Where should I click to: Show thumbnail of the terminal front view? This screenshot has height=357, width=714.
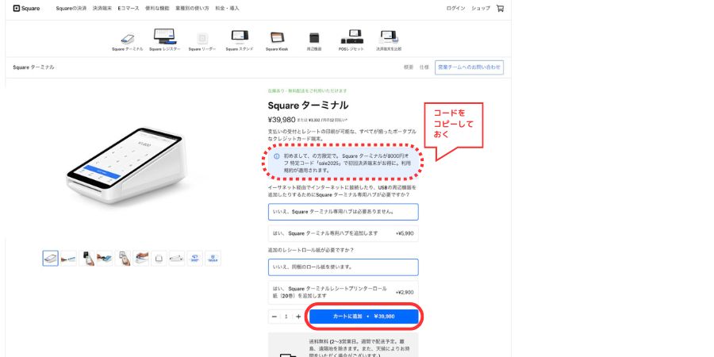(159, 258)
